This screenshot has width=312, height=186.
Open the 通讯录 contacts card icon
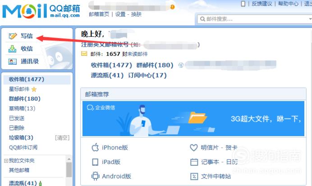(12, 62)
